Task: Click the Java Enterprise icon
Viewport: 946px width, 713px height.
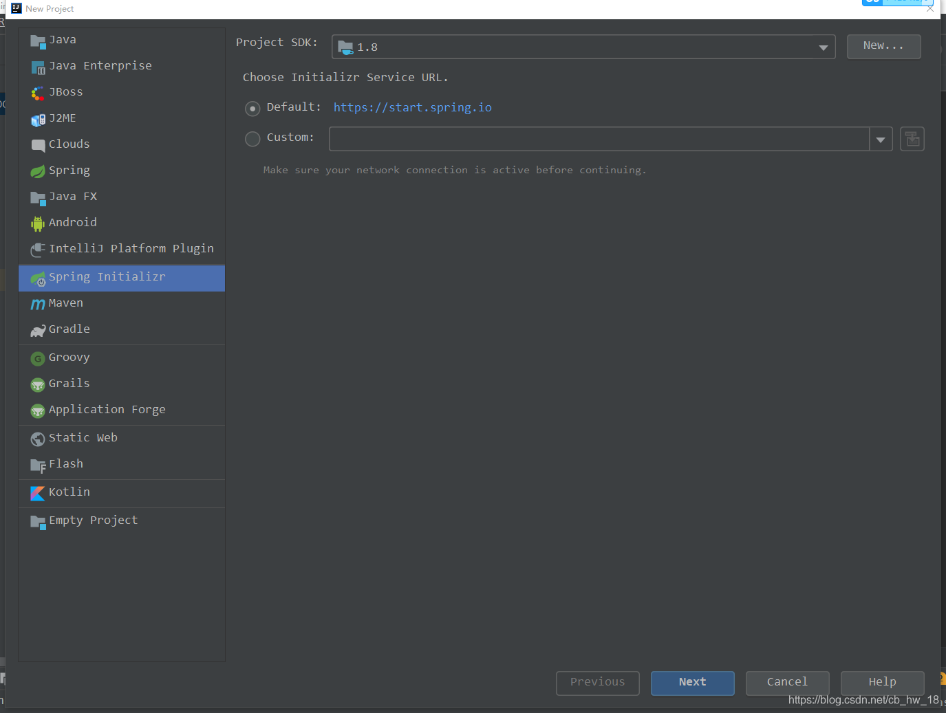Action: [x=38, y=67]
